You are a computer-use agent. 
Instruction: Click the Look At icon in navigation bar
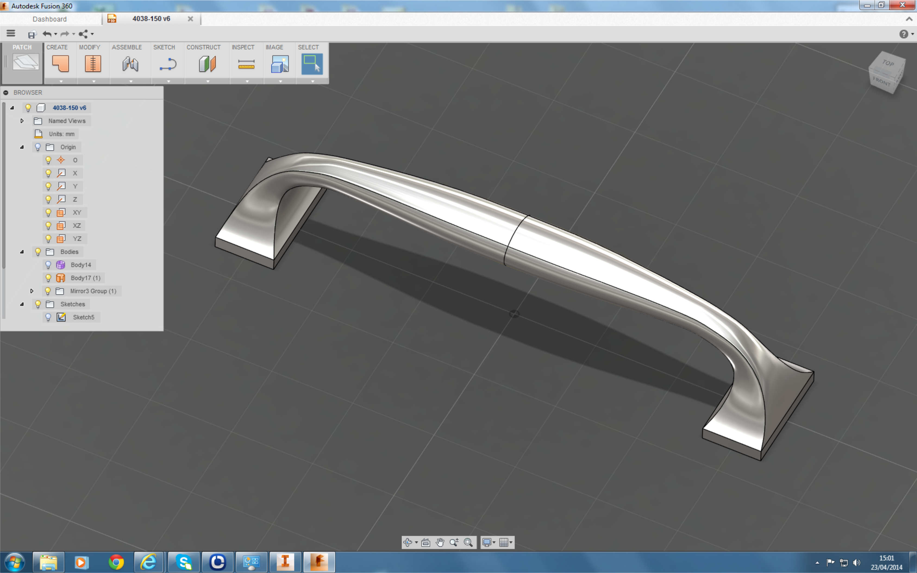tap(426, 542)
